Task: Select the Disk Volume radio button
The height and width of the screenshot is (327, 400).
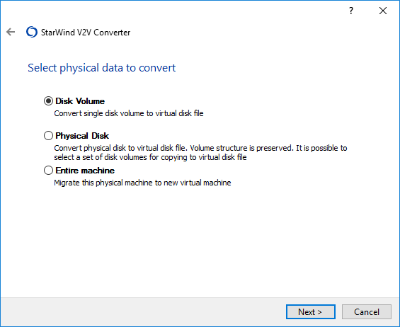Action: click(48, 101)
